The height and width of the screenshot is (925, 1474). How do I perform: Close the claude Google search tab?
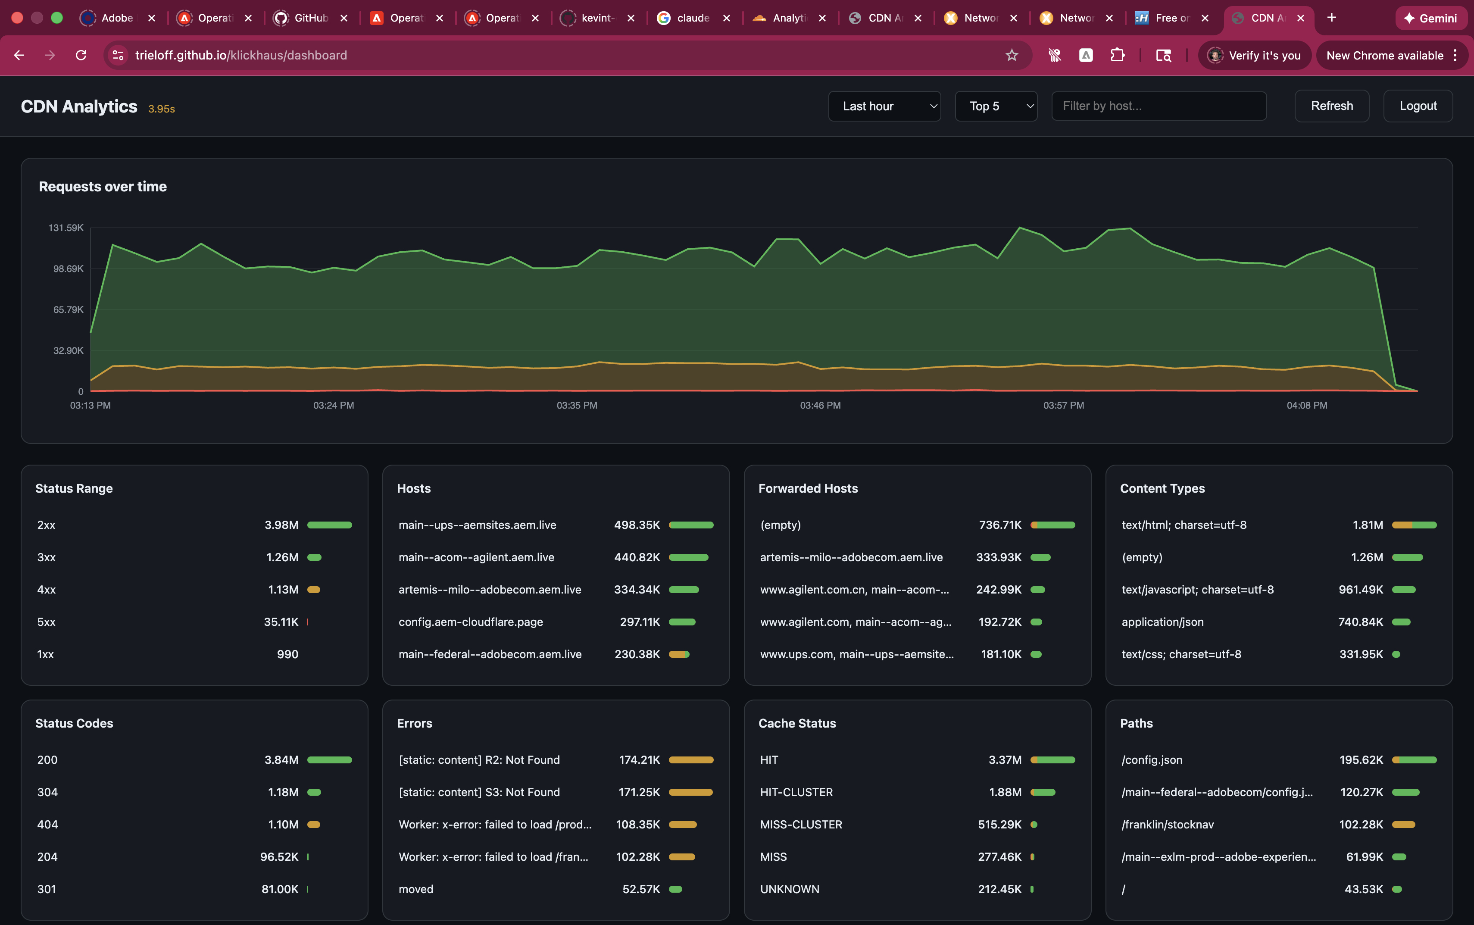pyautogui.click(x=727, y=19)
